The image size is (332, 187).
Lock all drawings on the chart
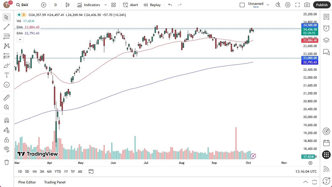6,140
